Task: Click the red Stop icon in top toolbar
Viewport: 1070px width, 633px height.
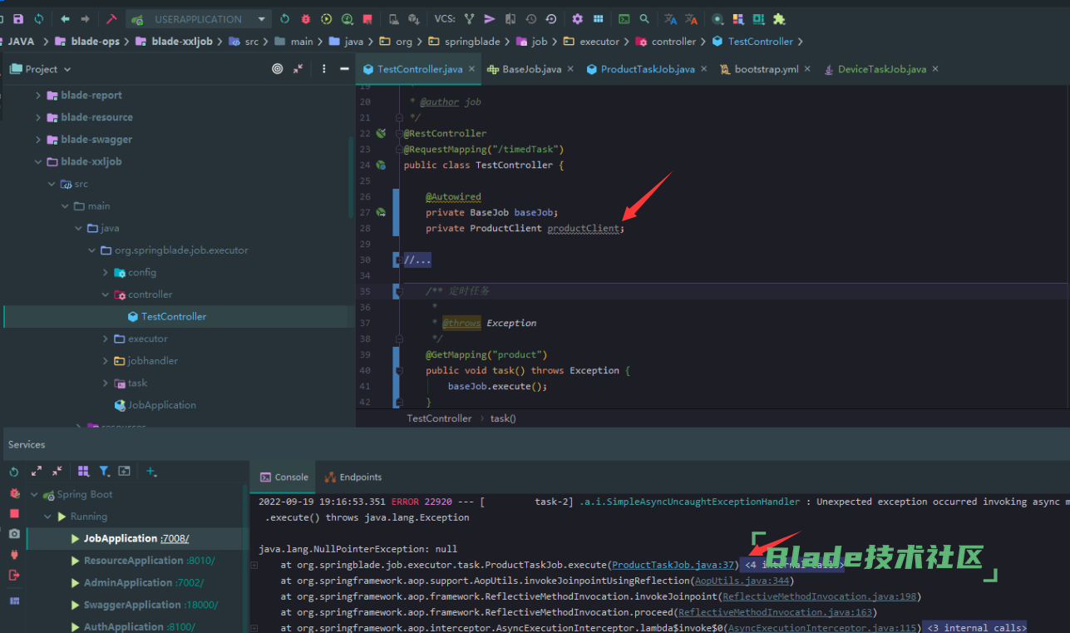Action: coord(367,18)
